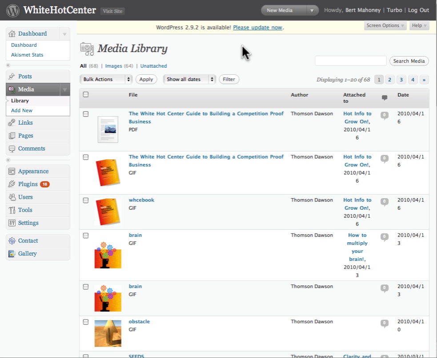Viewport: 437px width, 358px height.
Task: Click the Media camera icon in sidebar
Action: tap(12, 89)
